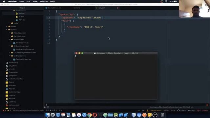Open en.json in the project tree
The image size is (210, 118).
[x=21, y=13]
